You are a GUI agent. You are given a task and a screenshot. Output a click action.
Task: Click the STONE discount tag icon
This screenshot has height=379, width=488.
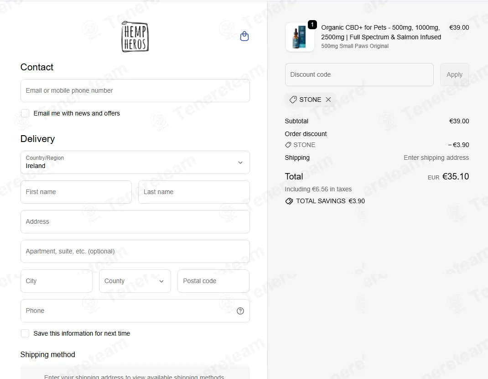coord(293,100)
